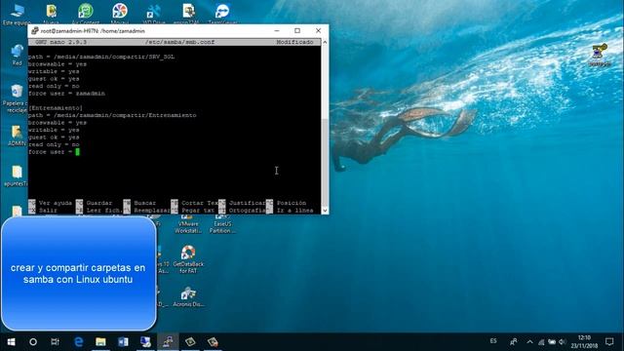Click the PuTTY icon in the window title bar

click(x=35, y=30)
